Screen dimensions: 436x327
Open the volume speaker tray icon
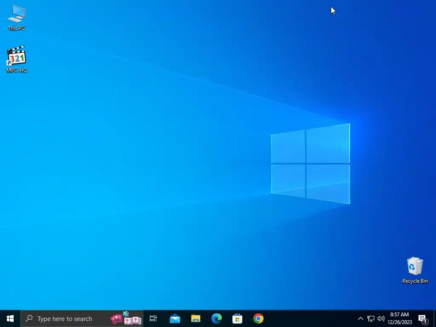[x=381, y=318]
